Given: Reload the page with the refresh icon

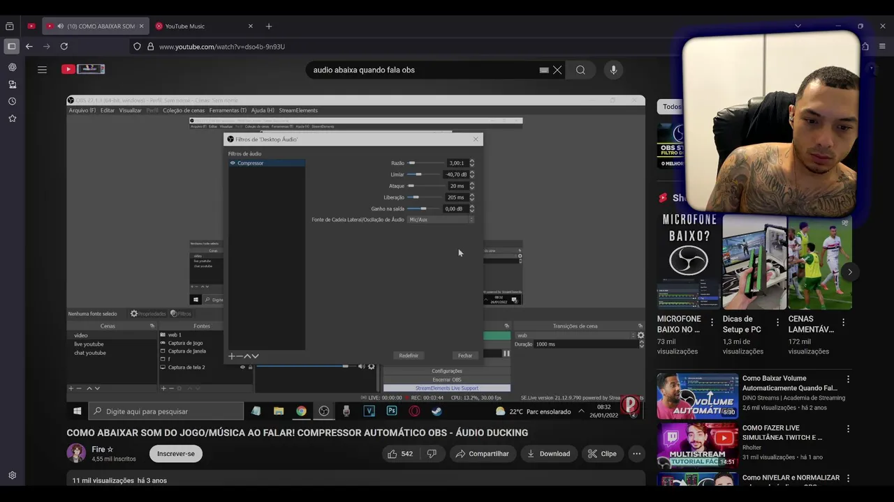Looking at the screenshot, I should [x=64, y=46].
